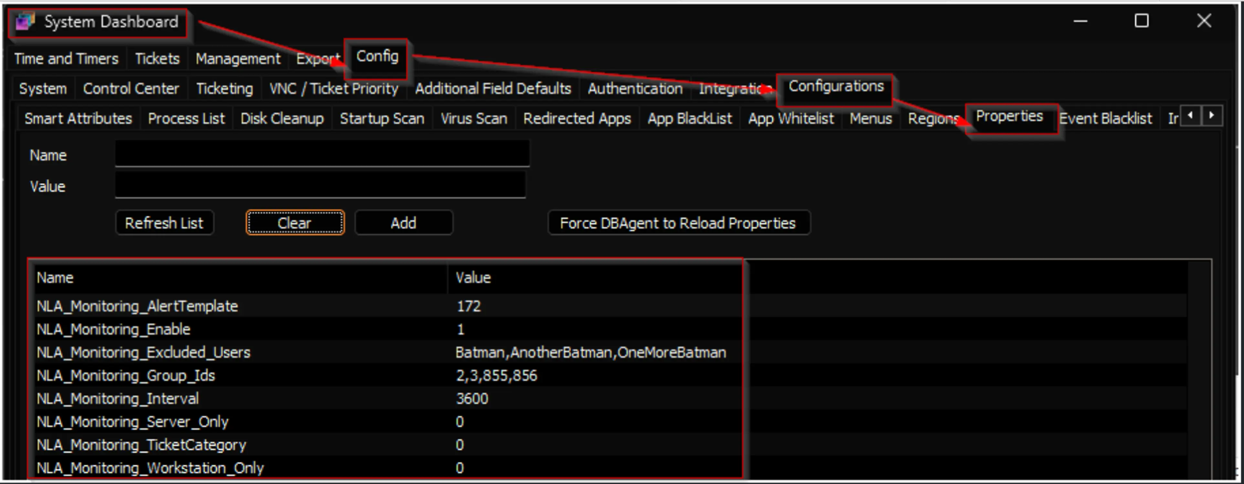The image size is (1244, 484).
Task: Minimize the System Dashboard window
Action: tap(1080, 21)
